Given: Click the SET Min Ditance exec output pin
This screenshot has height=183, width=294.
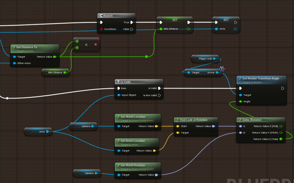Looking at the screenshot, I should tap(189, 22).
